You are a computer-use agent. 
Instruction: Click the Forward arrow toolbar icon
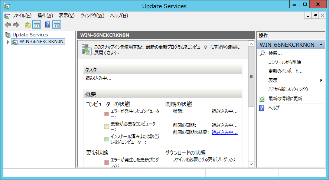tap(16, 25)
